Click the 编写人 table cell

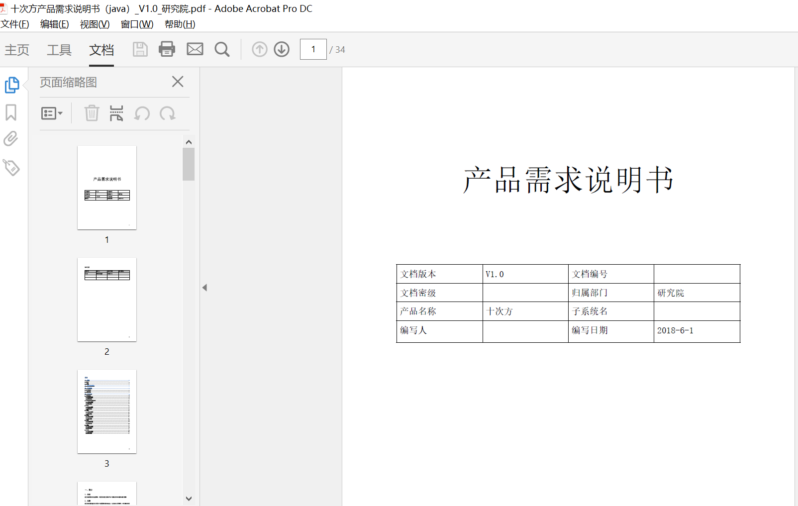tap(440, 331)
